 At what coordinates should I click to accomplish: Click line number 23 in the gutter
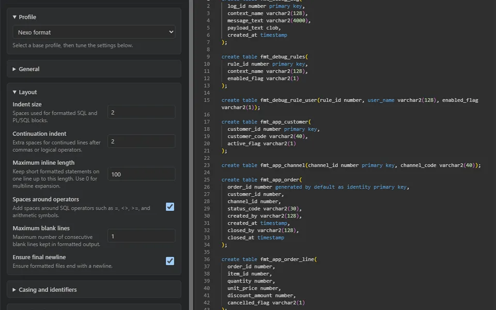coord(207,165)
